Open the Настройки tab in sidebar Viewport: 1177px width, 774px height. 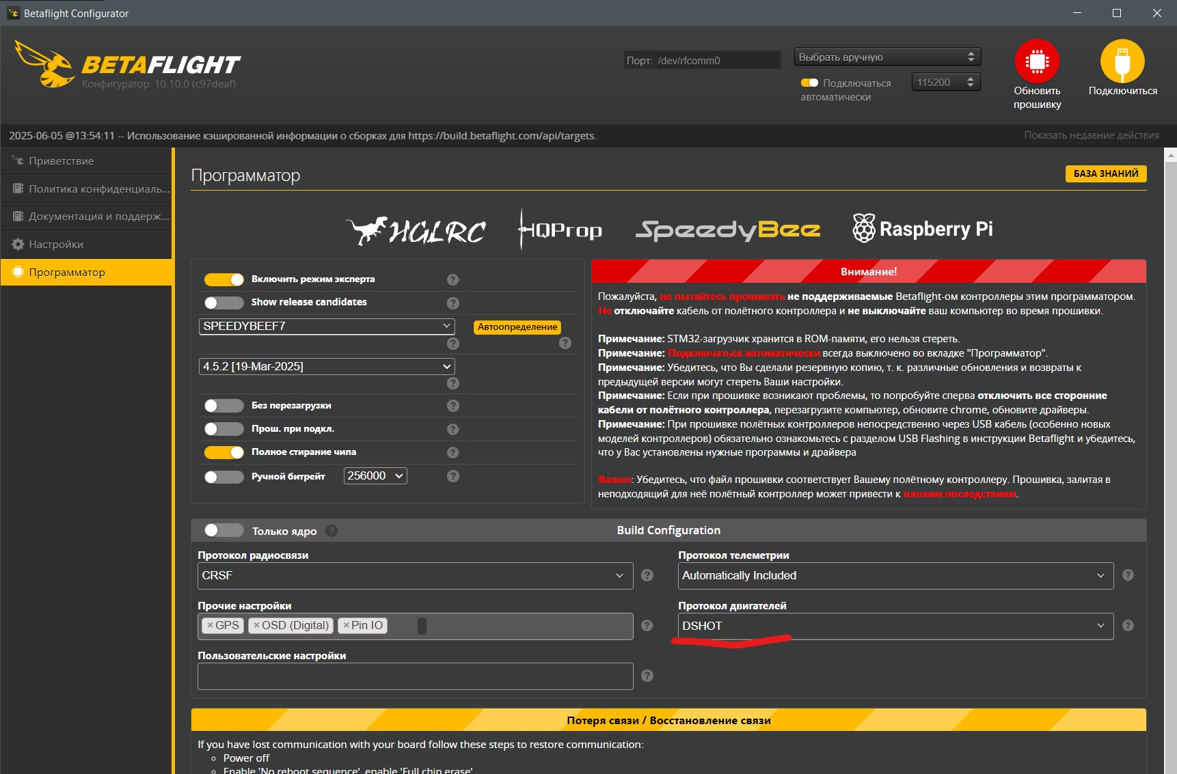pos(56,245)
